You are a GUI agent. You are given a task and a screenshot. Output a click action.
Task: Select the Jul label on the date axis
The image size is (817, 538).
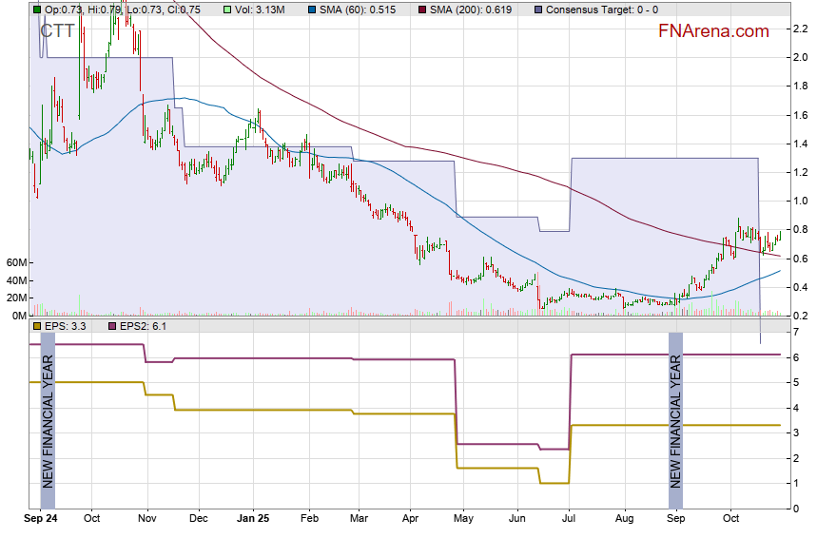click(569, 519)
